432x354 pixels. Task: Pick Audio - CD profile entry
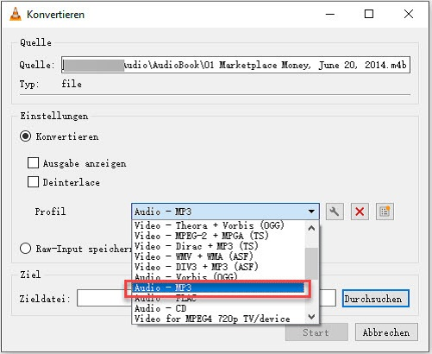pyautogui.click(x=160, y=308)
